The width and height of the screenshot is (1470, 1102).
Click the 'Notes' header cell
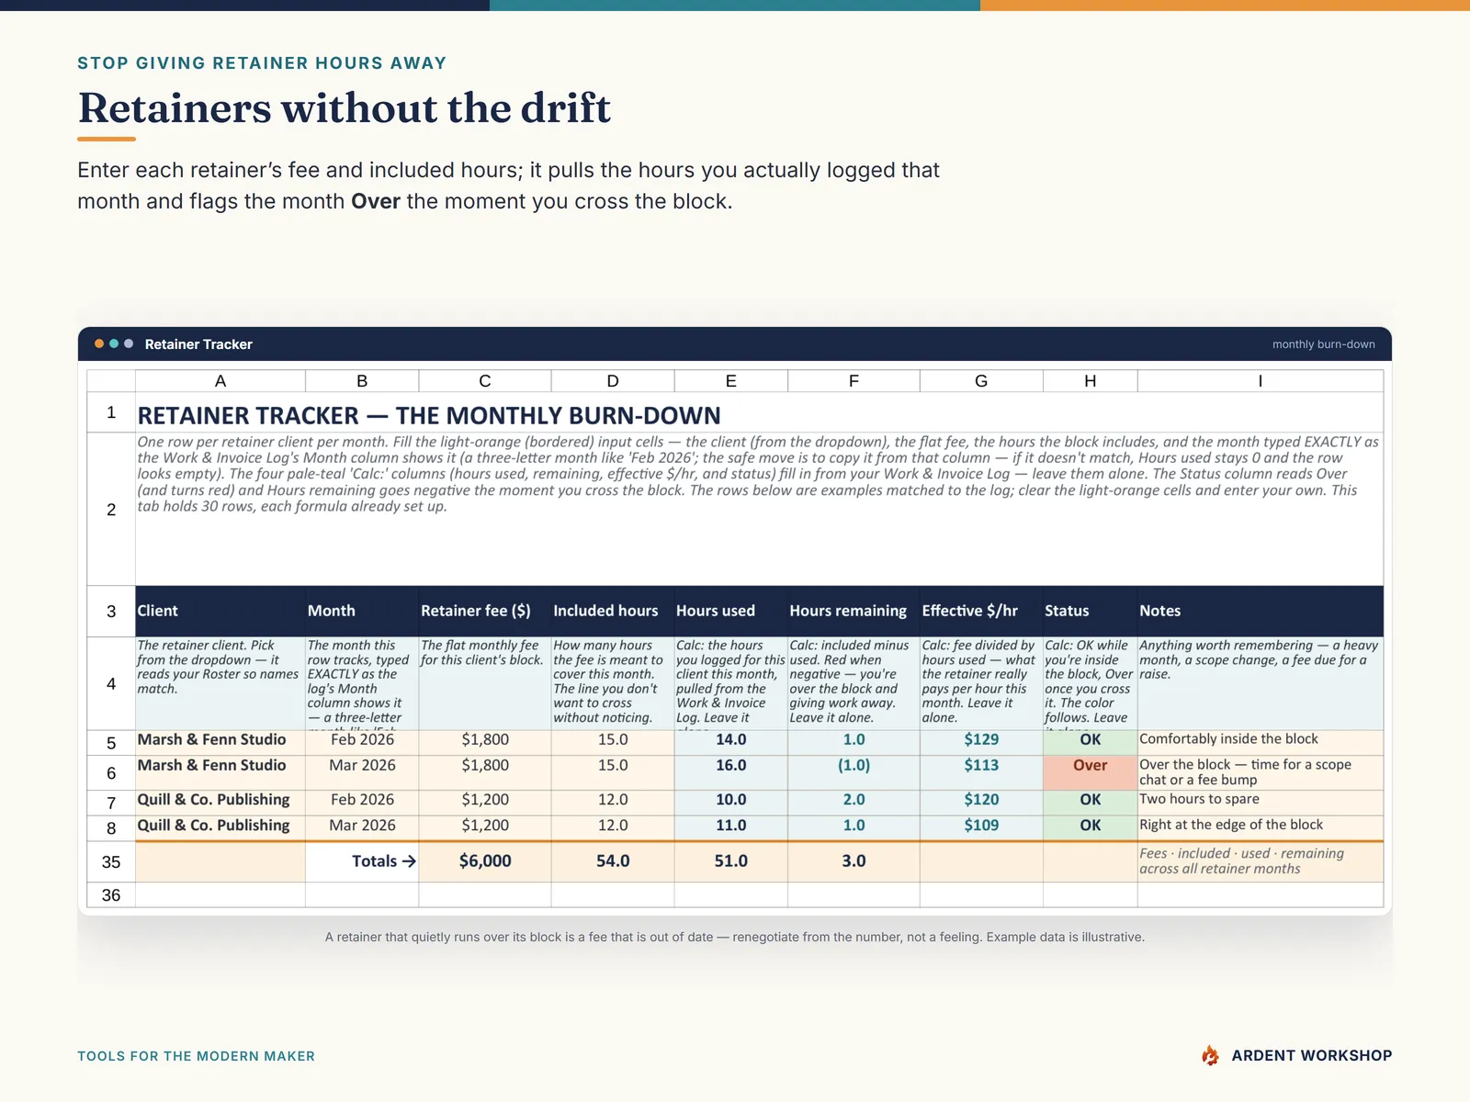(1261, 612)
